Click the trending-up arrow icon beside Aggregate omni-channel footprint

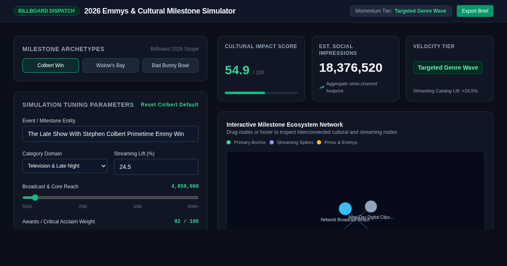[x=322, y=87]
